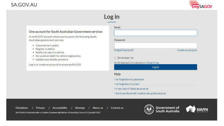Image resolution: width=224 pixels, height=126 pixels.
Task: Tick the Remember me checkbox
Action: tap(115, 58)
